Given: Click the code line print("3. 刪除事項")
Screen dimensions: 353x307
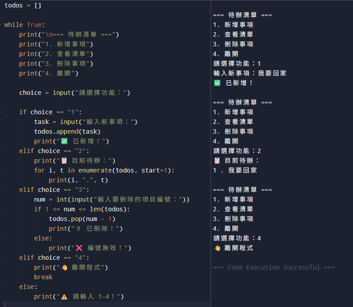Looking at the screenshot, I should (56, 64).
